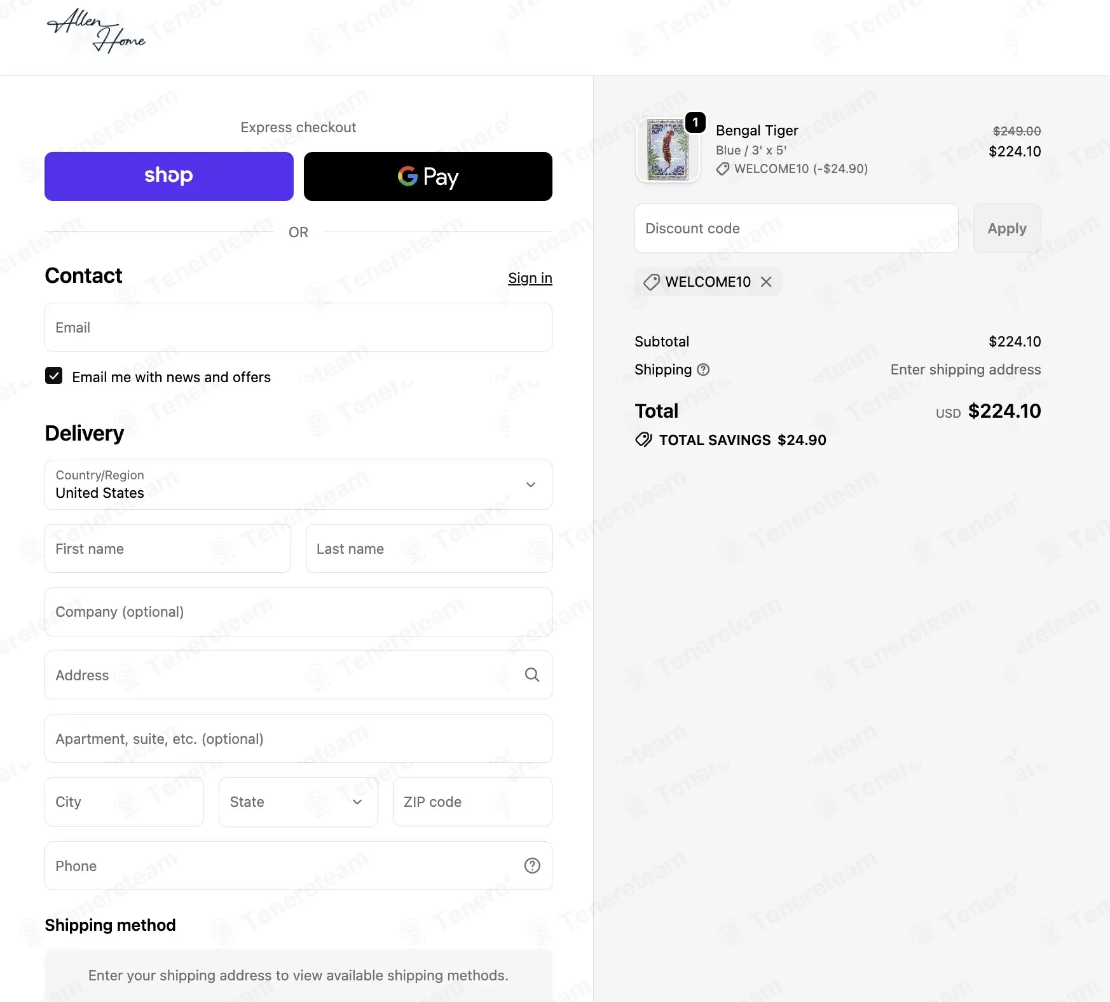The image size is (1110, 1002).
Task: Click the ZIP code field
Action: coord(472,802)
